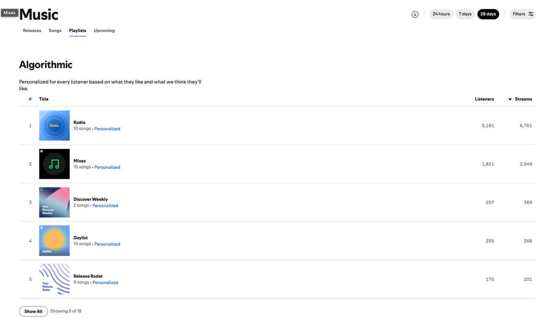Click the 201 streams value for Release Radar
This screenshot has height=318, width=555.
coord(528,279)
